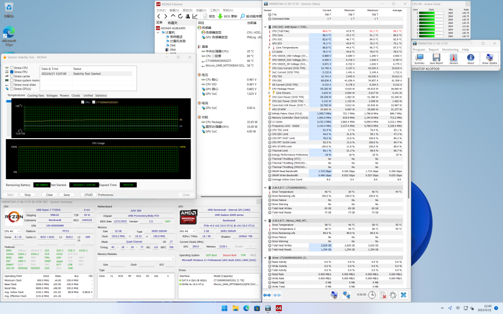Click the Sensors icon in HWiNFO toolbar

(x=453, y=58)
